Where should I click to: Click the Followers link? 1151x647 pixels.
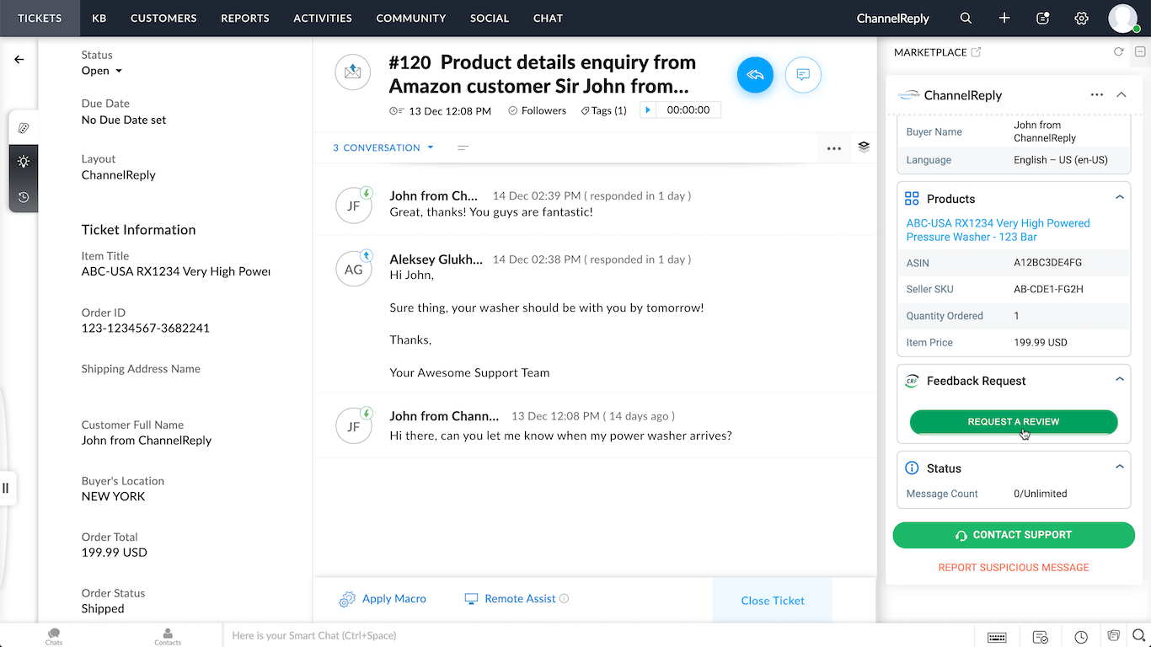click(537, 110)
